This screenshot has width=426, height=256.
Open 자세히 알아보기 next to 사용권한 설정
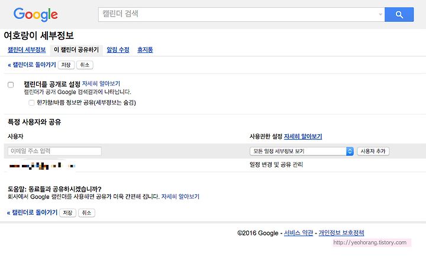(x=303, y=137)
